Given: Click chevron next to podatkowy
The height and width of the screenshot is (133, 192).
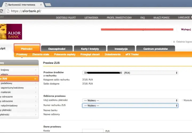Looking at the screenshot, I should pos(36,83).
